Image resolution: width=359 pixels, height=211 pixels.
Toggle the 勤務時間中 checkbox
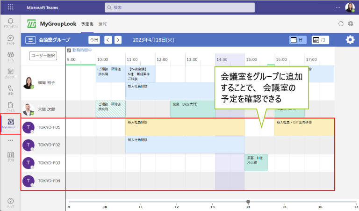pyautogui.click(x=69, y=50)
